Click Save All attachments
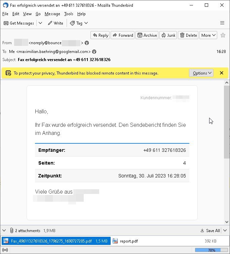 click(x=210, y=231)
